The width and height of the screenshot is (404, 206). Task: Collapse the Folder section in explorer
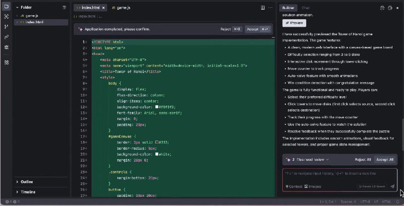[x=17, y=8]
